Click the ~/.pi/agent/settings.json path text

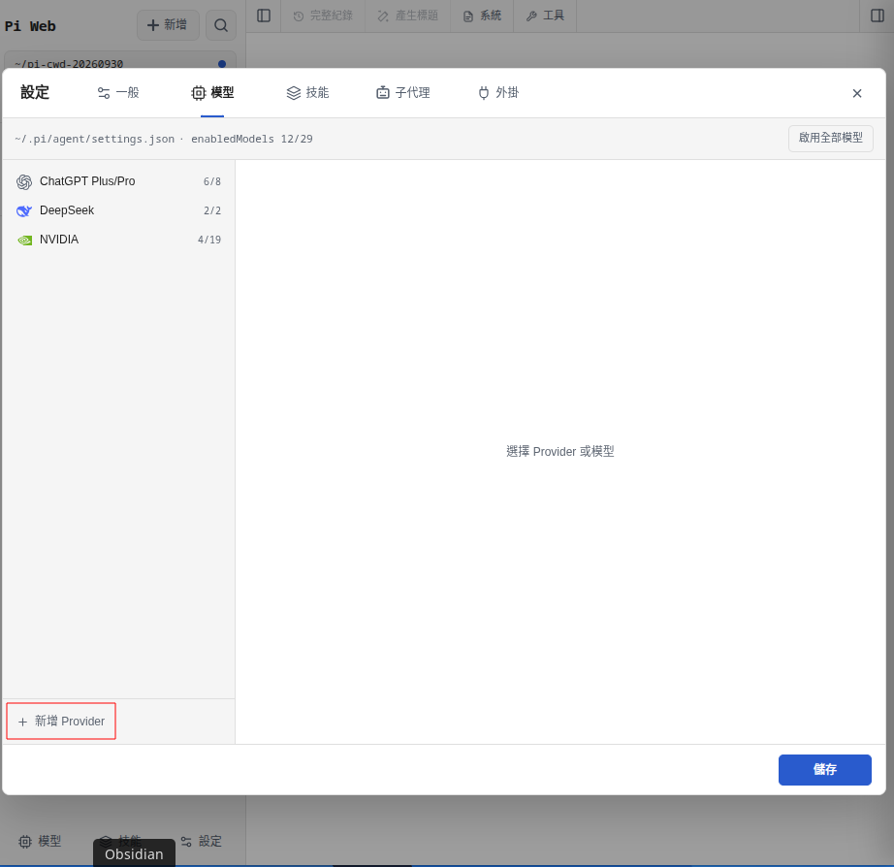tap(95, 139)
